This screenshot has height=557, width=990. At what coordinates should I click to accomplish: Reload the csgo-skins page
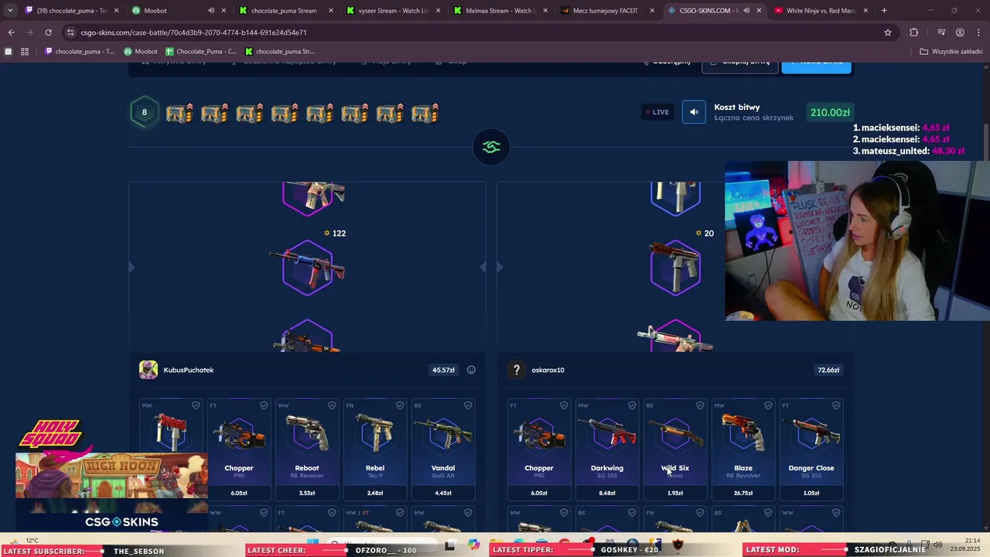(x=48, y=32)
